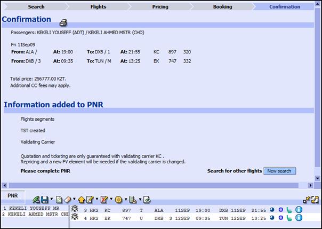Click the orange up arrow toolbar icon

point(81,200)
